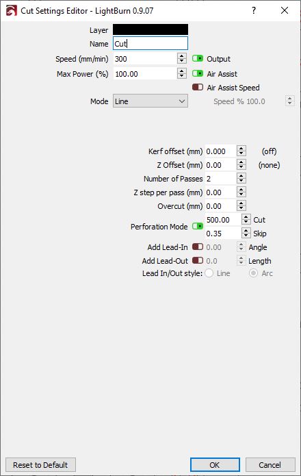
Task: Enable the Air Assist Speed toggle
Action: point(198,87)
